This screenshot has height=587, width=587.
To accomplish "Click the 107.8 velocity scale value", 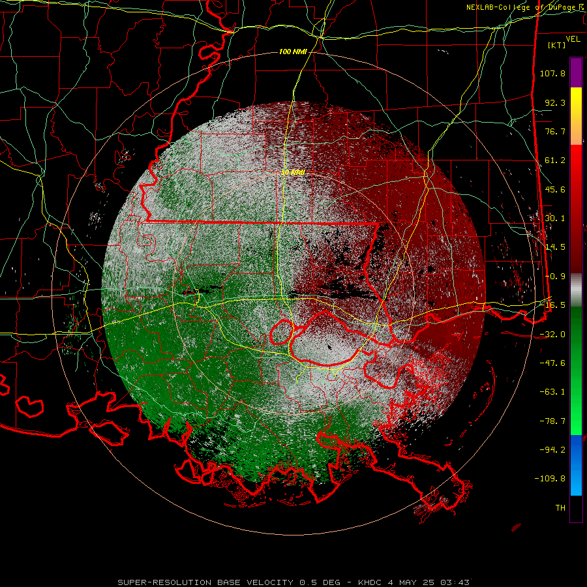I will pyautogui.click(x=552, y=73).
